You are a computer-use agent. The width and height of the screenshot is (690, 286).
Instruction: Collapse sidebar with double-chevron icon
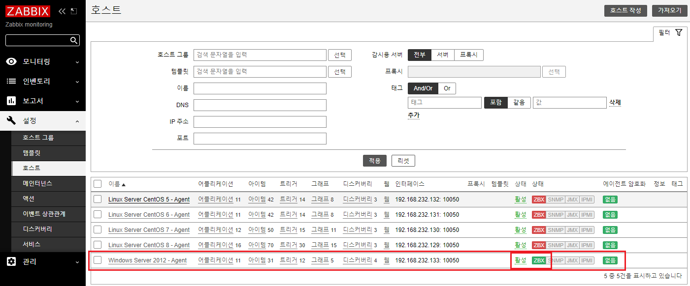[62, 11]
